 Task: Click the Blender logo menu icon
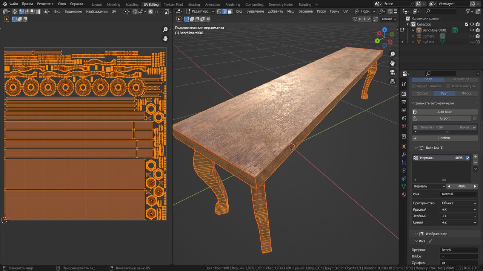click(5, 4)
